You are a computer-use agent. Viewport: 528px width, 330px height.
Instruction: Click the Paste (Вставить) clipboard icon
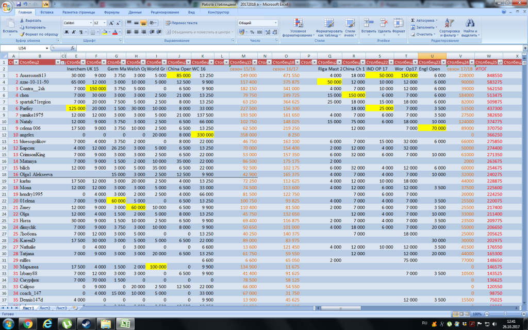[10, 24]
